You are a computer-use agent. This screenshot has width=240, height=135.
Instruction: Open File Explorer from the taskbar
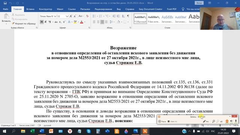(x=23, y=131)
